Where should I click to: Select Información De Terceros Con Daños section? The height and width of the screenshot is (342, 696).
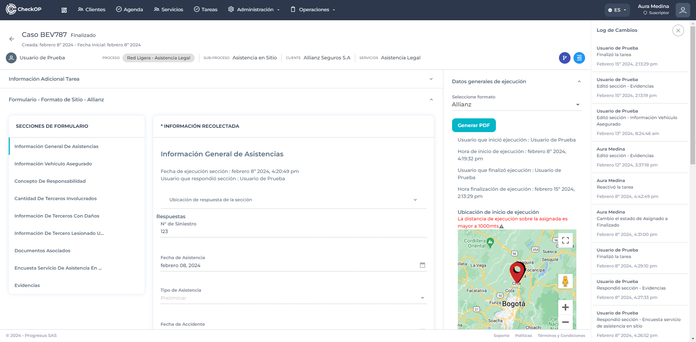[x=77, y=216]
